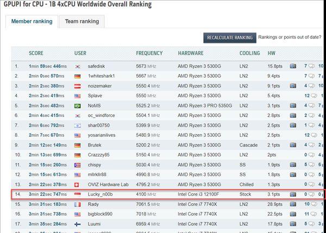326x233 pixels.
Task: Sort by the USER column header
Action: (x=80, y=53)
